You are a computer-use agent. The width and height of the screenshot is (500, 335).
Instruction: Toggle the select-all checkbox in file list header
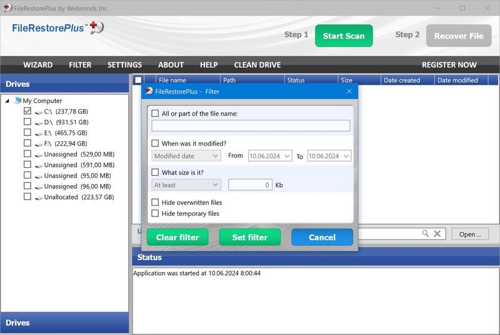point(138,80)
